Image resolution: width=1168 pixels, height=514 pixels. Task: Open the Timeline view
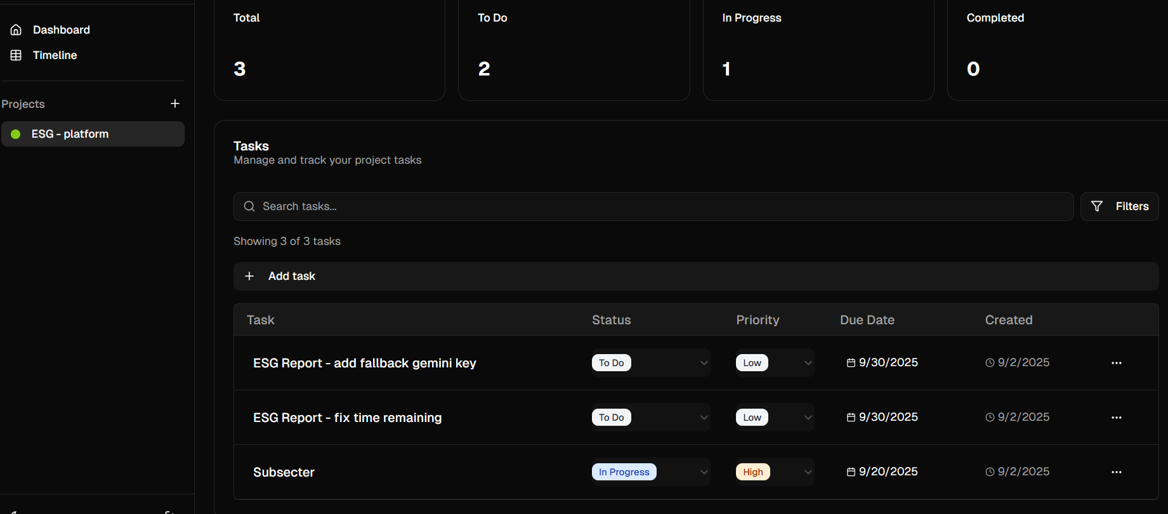(x=55, y=55)
